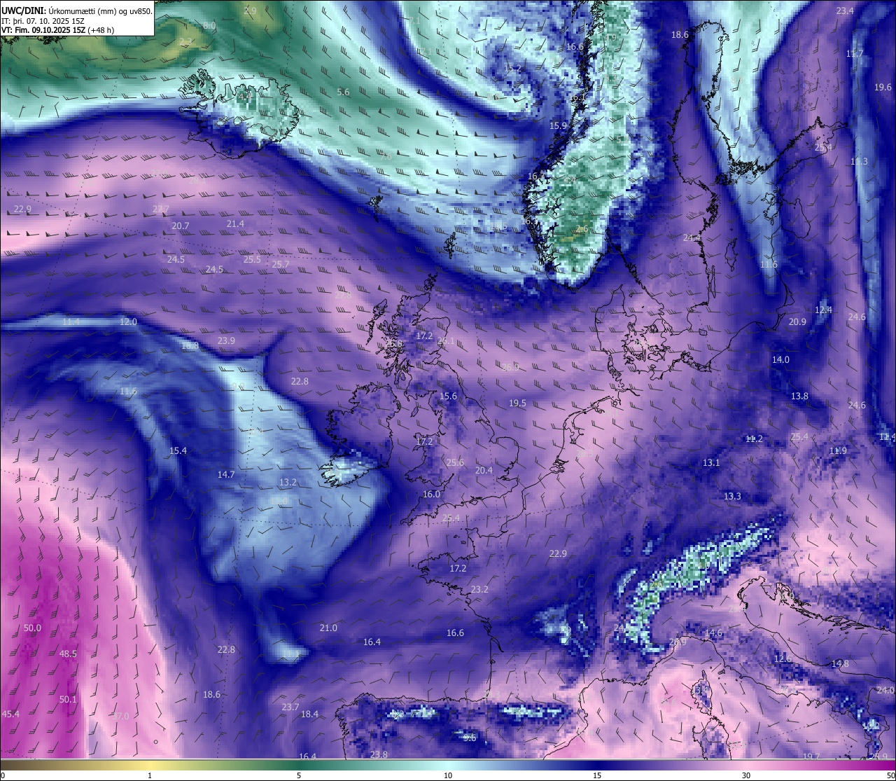Click the map value '15.9'
896x781 pixels.
click(x=558, y=126)
